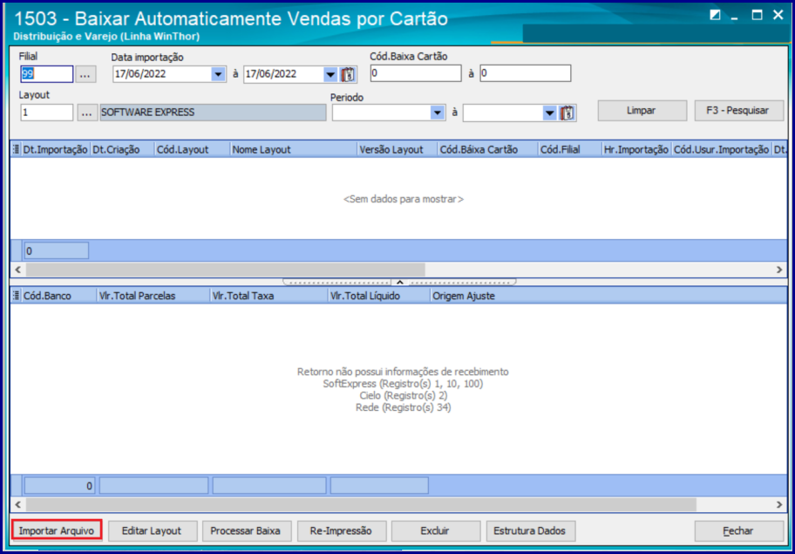This screenshot has height=554, width=795.
Task: Click upper grid scroll left arrow
Action: click(x=17, y=270)
